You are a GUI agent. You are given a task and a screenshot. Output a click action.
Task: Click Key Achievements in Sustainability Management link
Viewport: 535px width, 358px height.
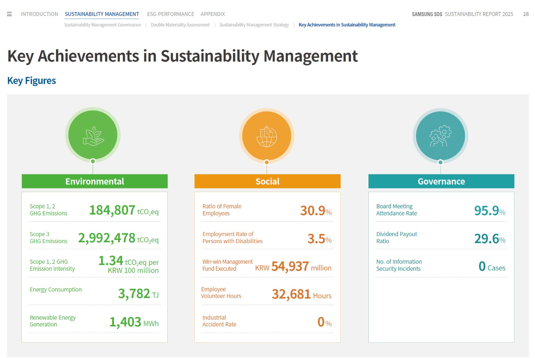coord(347,25)
